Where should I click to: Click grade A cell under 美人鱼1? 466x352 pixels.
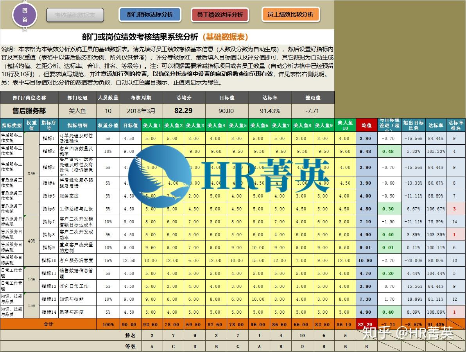point(151,346)
